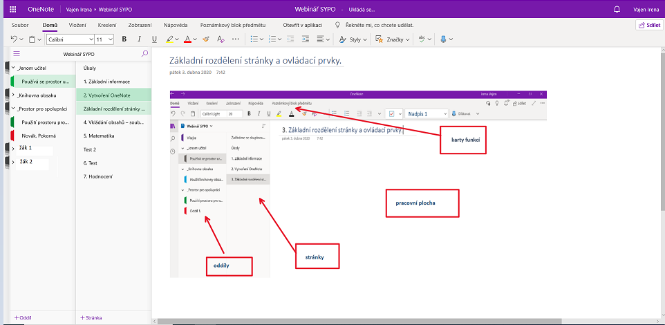Open the app launcher waffle menu

coord(12,9)
